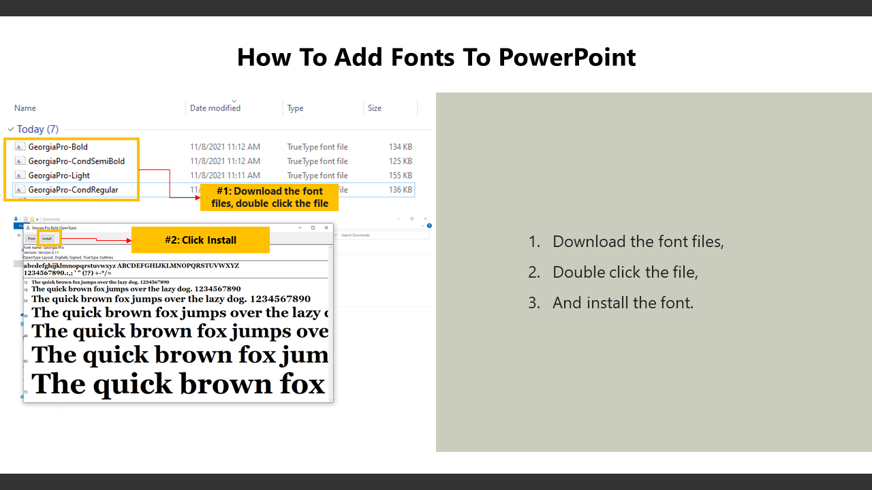
Task: Close the Downloads explorer window
Action: pos(425,218)
